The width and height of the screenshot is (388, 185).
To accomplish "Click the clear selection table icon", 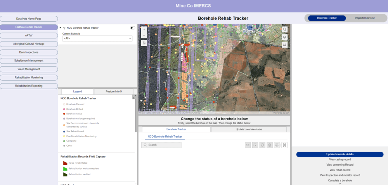I will click(x=255, y=145).
